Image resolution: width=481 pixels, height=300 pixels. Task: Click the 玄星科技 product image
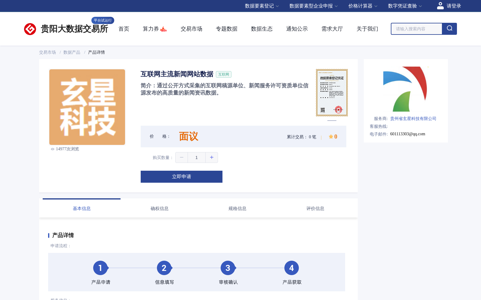tap(87, 107)
